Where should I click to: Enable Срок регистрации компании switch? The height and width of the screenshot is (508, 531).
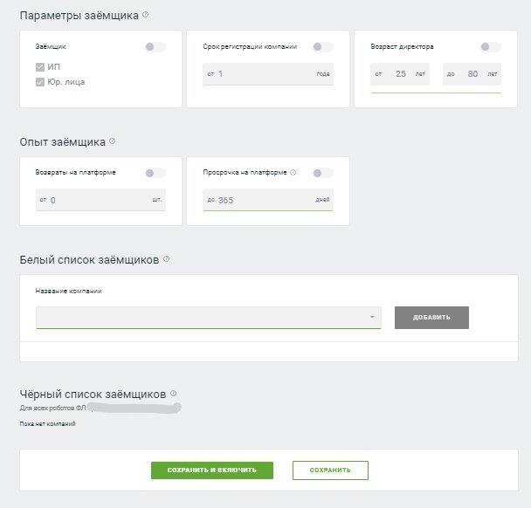[323, 47]
